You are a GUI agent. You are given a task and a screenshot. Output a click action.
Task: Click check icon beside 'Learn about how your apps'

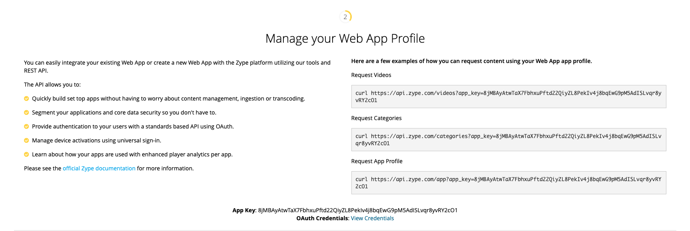click(x=26, y=154)
